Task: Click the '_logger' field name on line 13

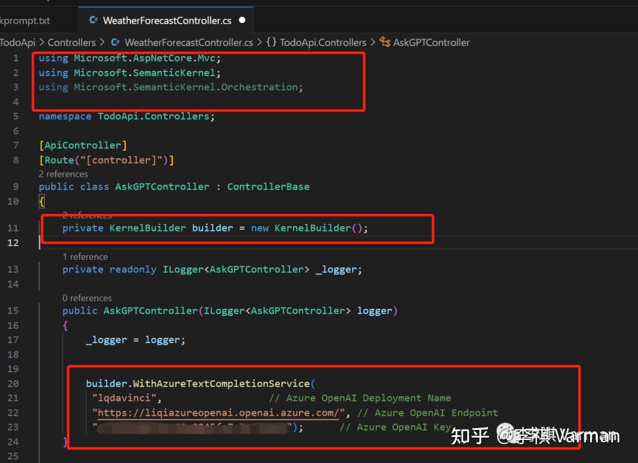Action: click(336, 269)
